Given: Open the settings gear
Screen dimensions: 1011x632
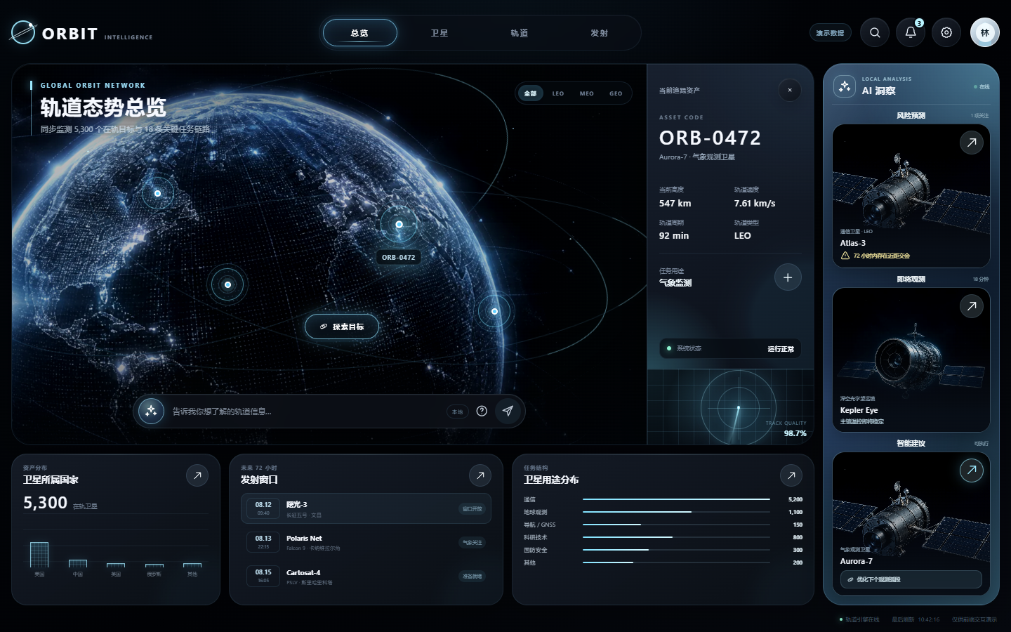Looking at the screenshot, I should (946, 32).
